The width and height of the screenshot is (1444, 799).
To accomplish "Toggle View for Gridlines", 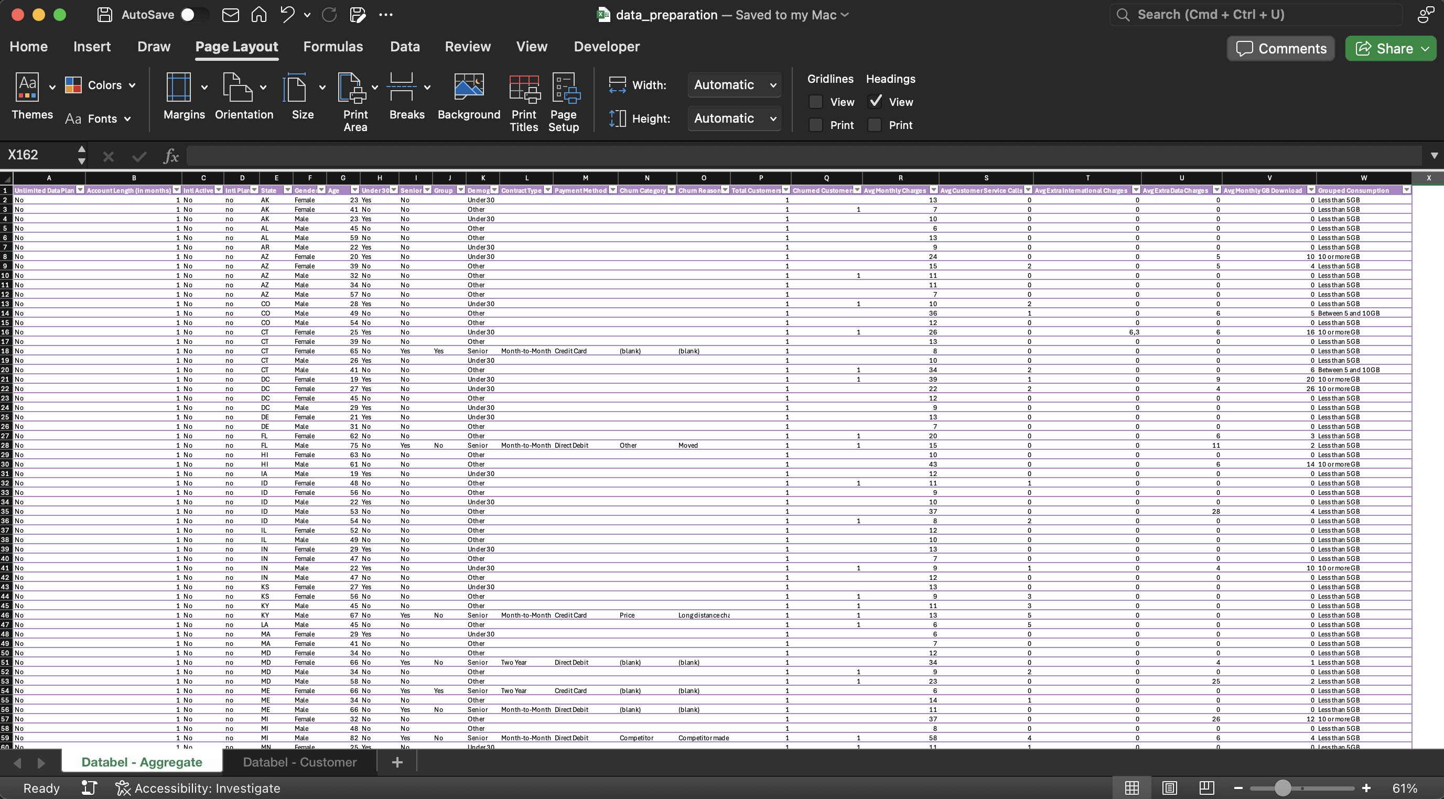I will pos(816,102).
